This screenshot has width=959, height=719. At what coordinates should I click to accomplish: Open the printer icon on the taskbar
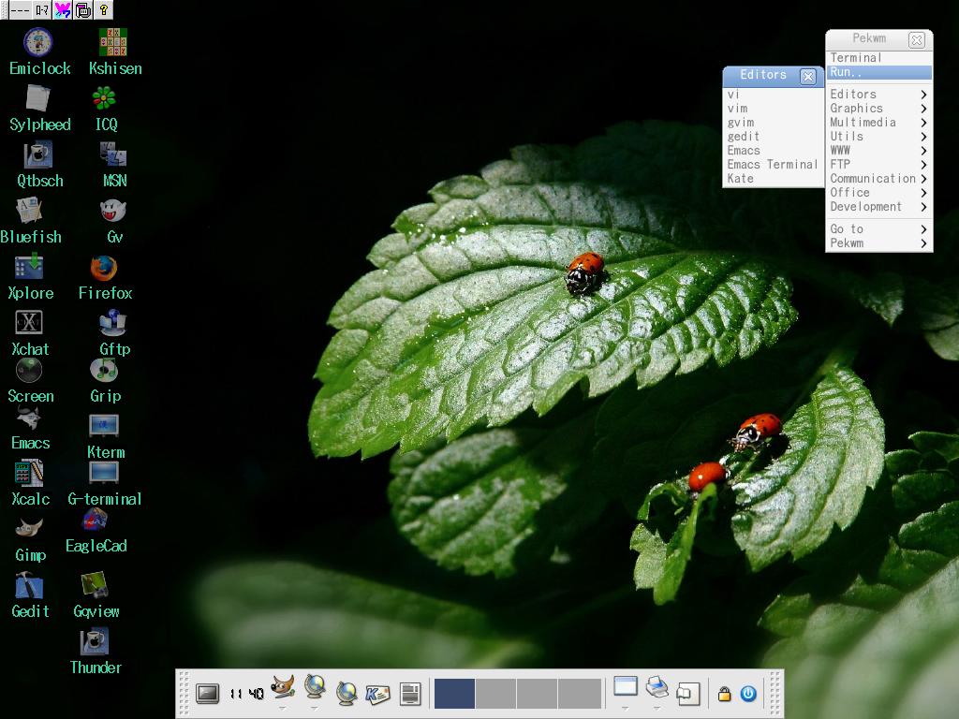[x=656, y=689]
